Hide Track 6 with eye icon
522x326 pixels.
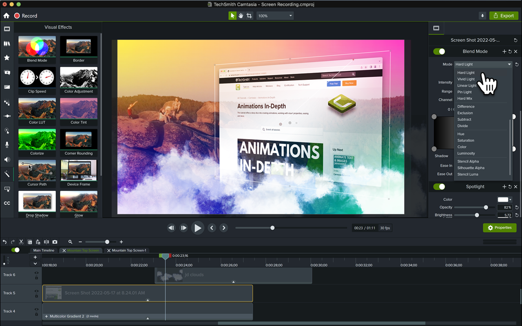coord(36,273)
